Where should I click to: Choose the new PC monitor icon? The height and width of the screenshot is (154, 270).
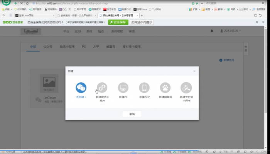click(123, 87)
